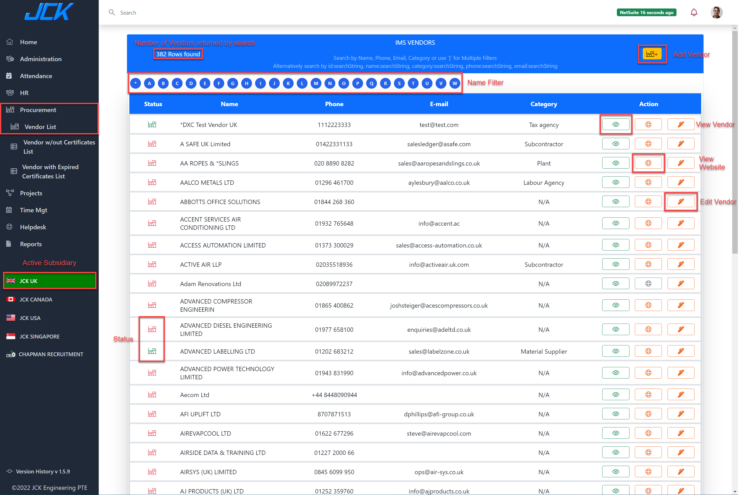
Task: Select letter filter S in name filter row
Action: pyautogui.click(x=400, y=84)
